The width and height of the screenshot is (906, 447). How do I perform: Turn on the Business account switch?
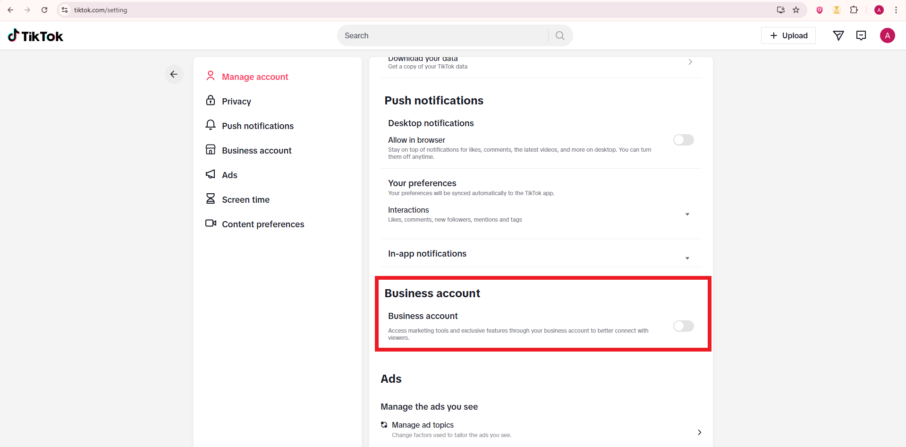coord(683,326)
